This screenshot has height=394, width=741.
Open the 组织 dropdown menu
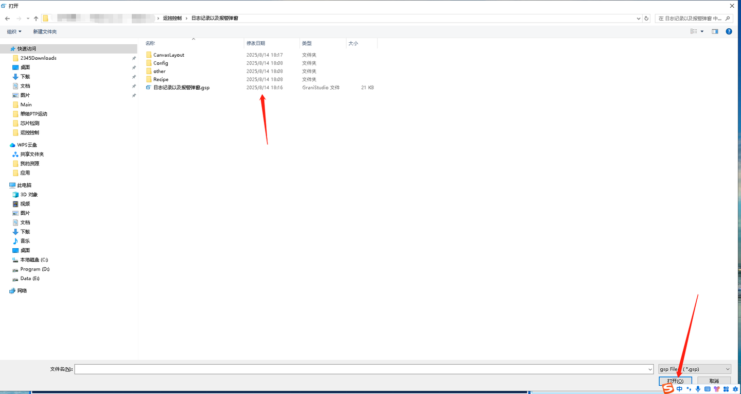click(14, 31)
